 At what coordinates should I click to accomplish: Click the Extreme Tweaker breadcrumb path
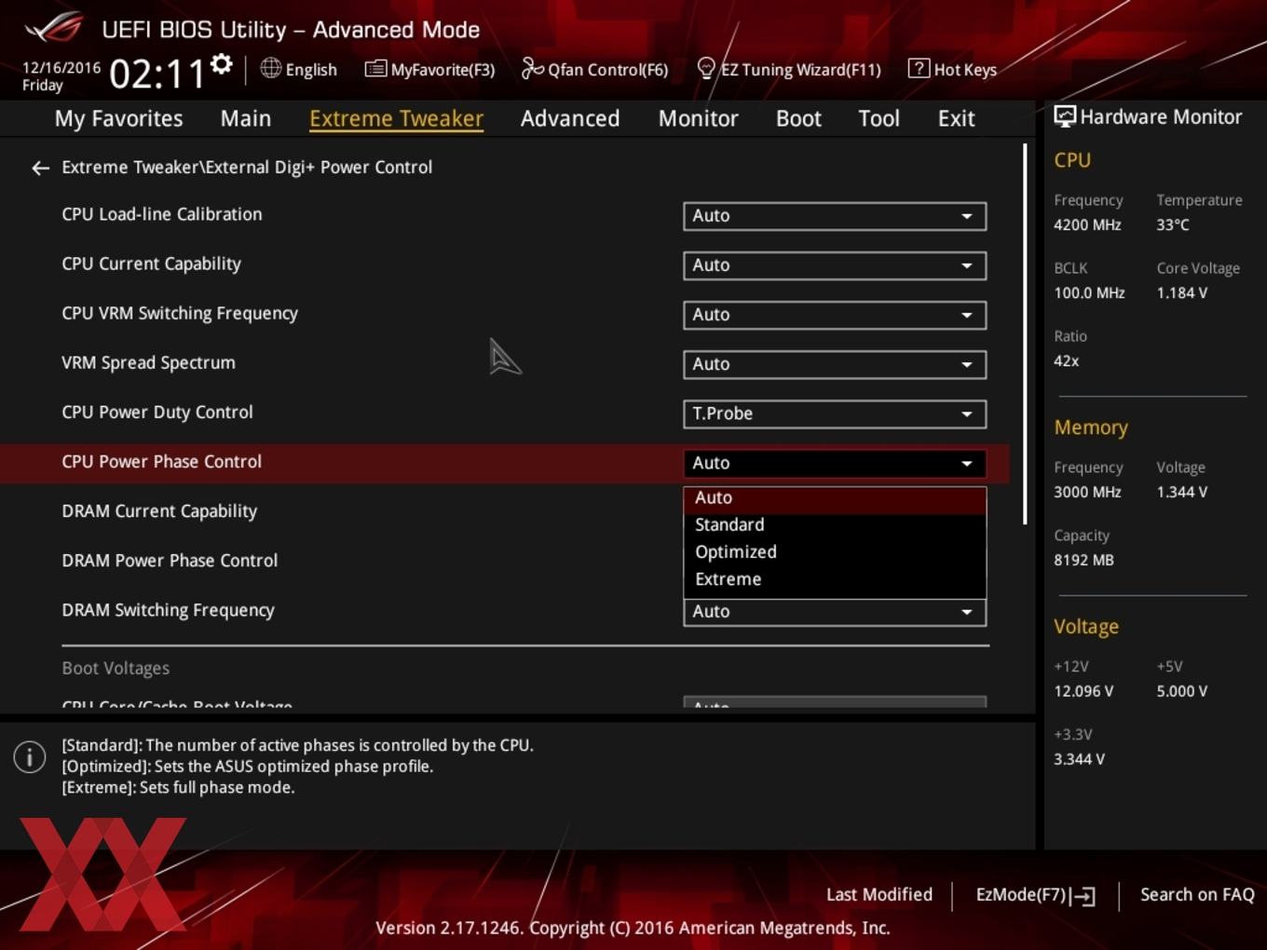pyautogui.click(x=247, y=168)
